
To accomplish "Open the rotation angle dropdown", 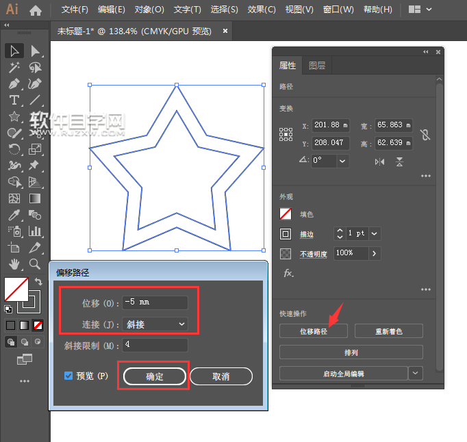I will click(x=342, y=161).
